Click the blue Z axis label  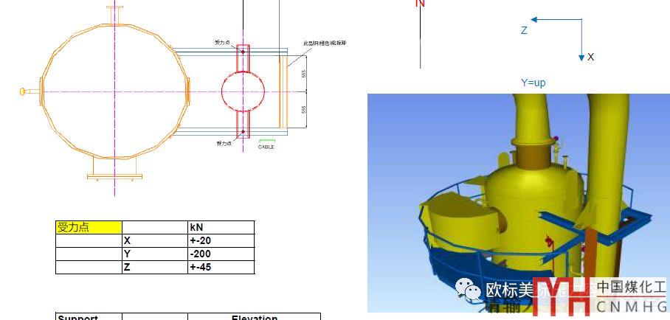[524, 30]
